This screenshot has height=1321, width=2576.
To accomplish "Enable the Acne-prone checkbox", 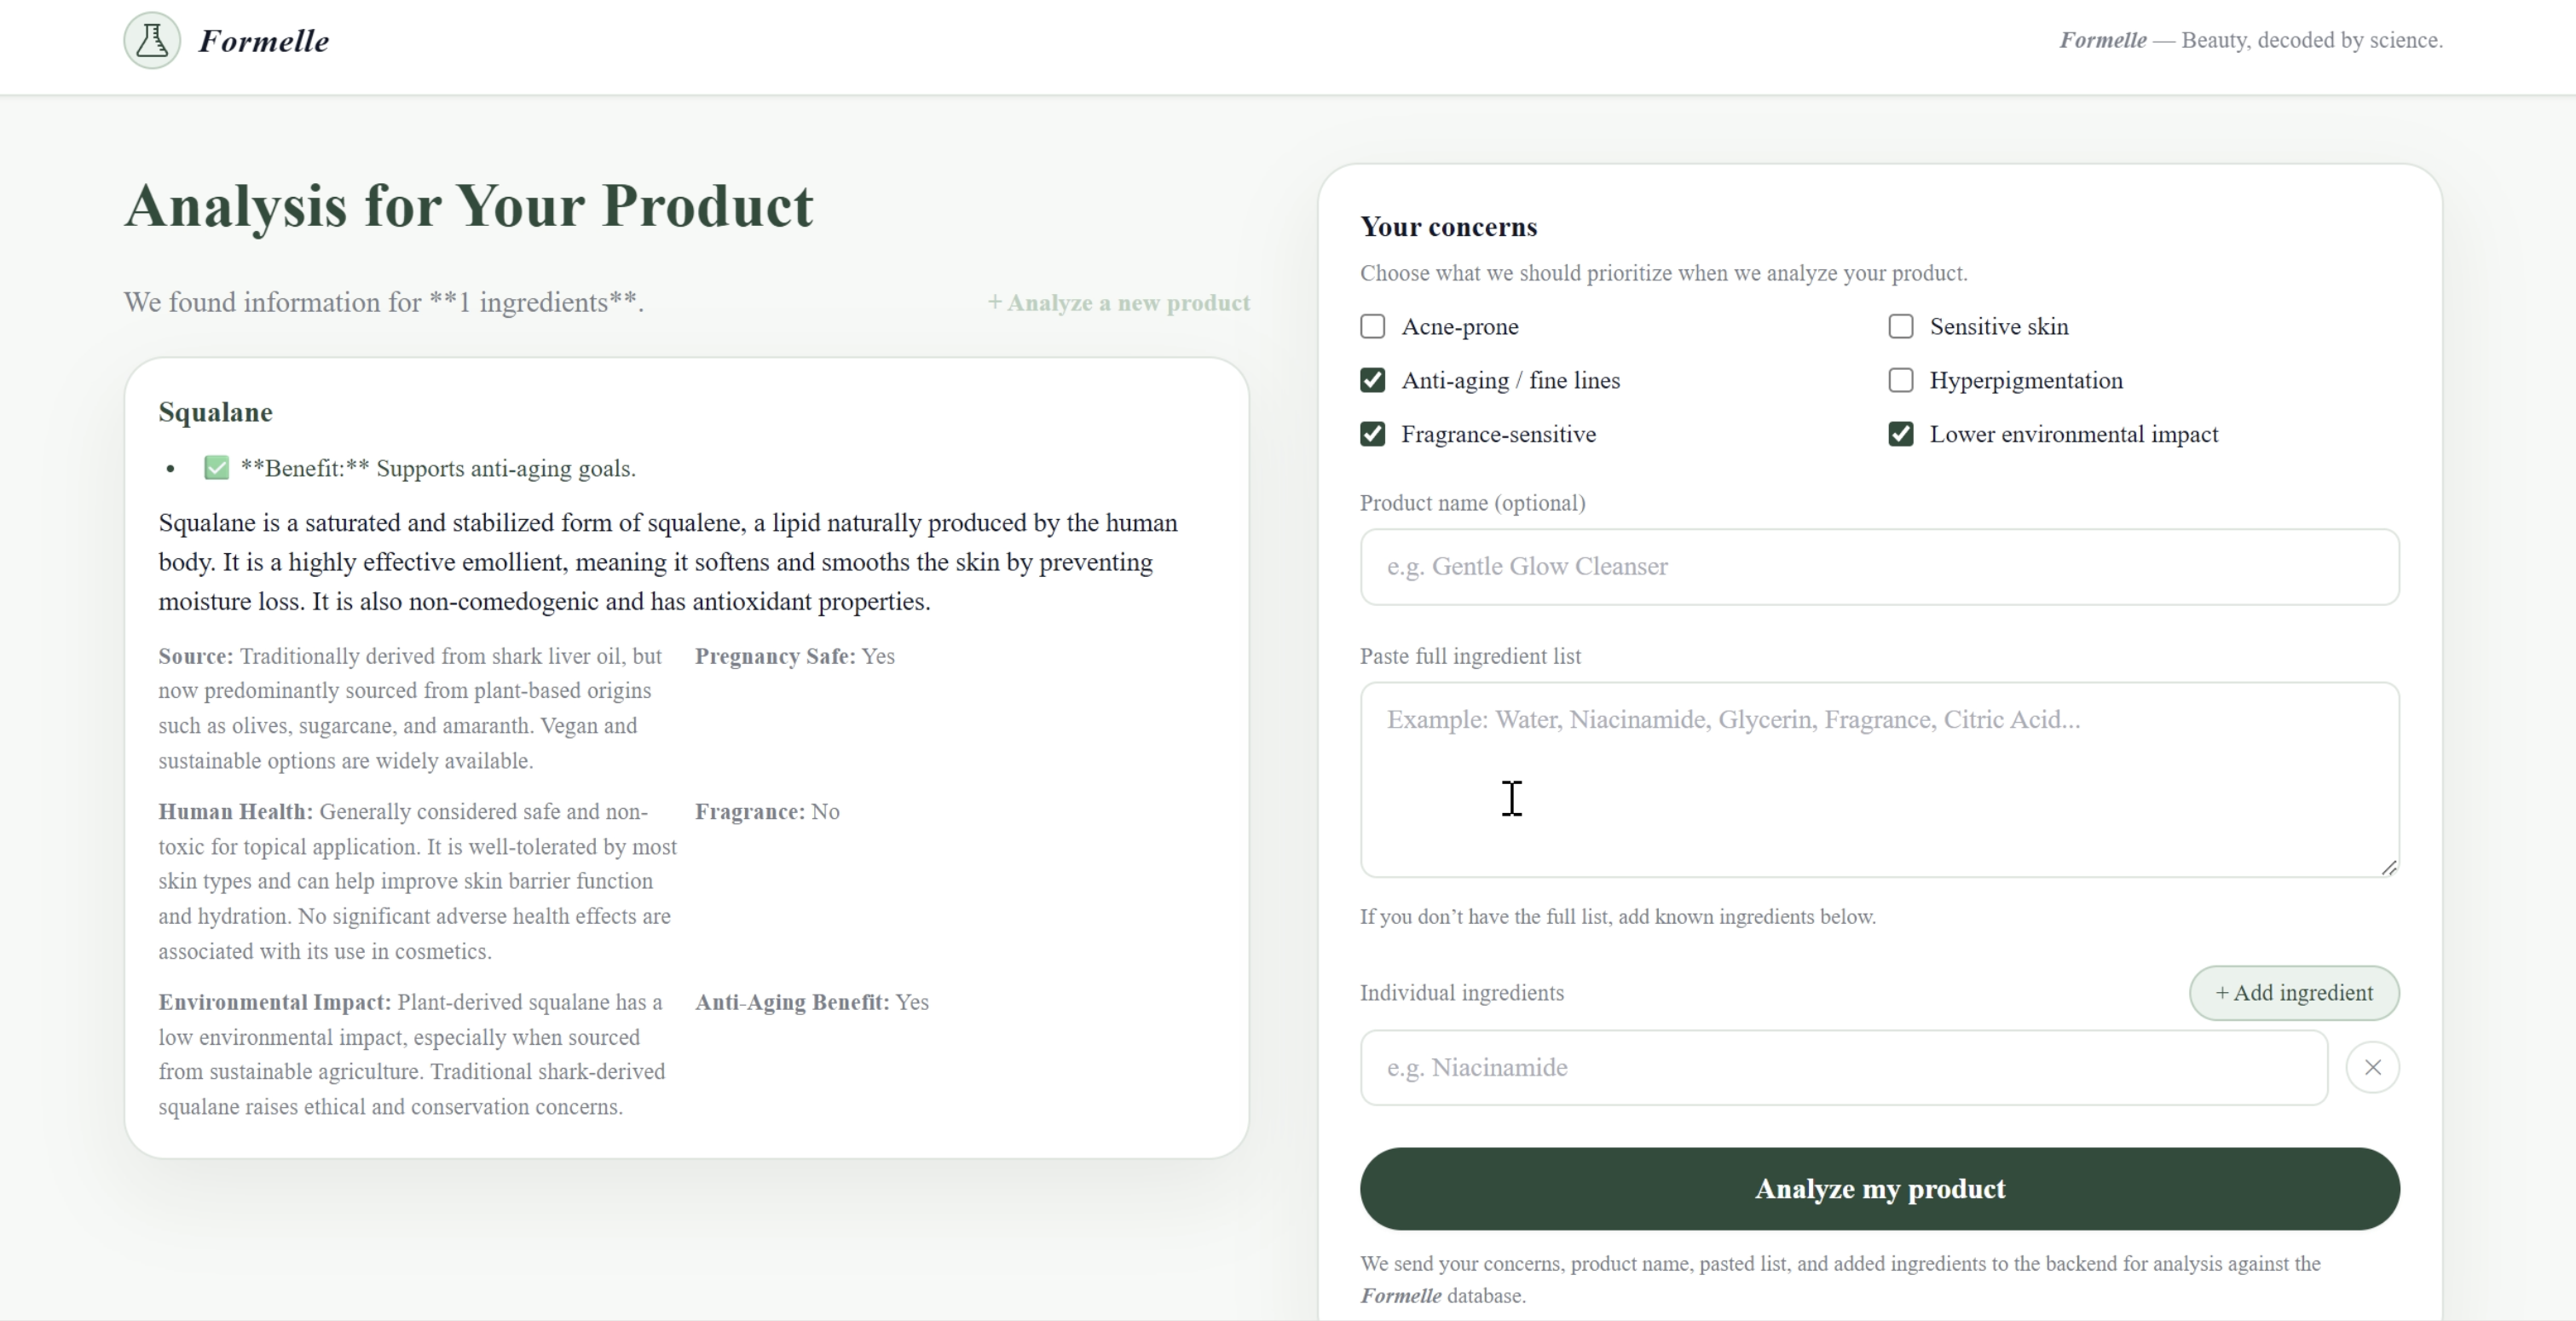I will point(1372,327).
